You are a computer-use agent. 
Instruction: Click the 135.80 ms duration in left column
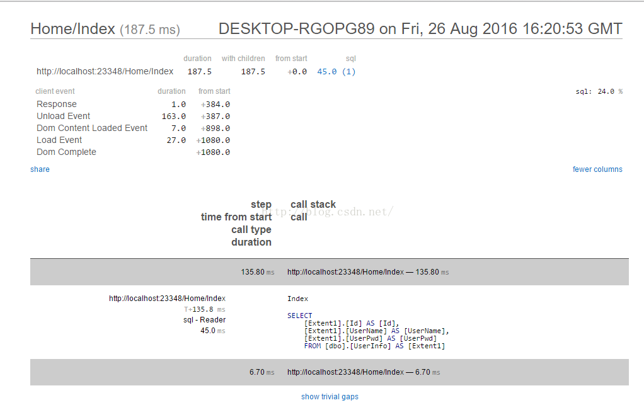pyautogui.click(x=258, y=271)
